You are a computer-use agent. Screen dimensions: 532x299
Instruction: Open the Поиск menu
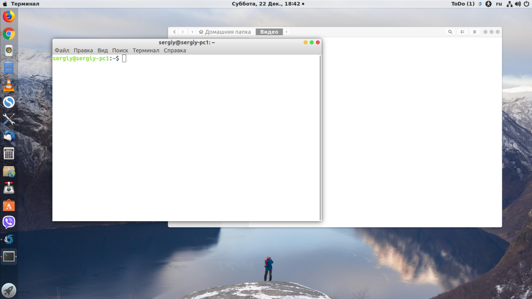coord(120,50)
